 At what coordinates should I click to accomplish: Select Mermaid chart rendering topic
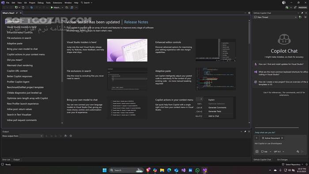[x=20, y=65]
